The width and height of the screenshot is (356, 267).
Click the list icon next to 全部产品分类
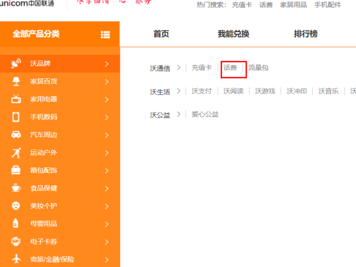coord(106,34)
